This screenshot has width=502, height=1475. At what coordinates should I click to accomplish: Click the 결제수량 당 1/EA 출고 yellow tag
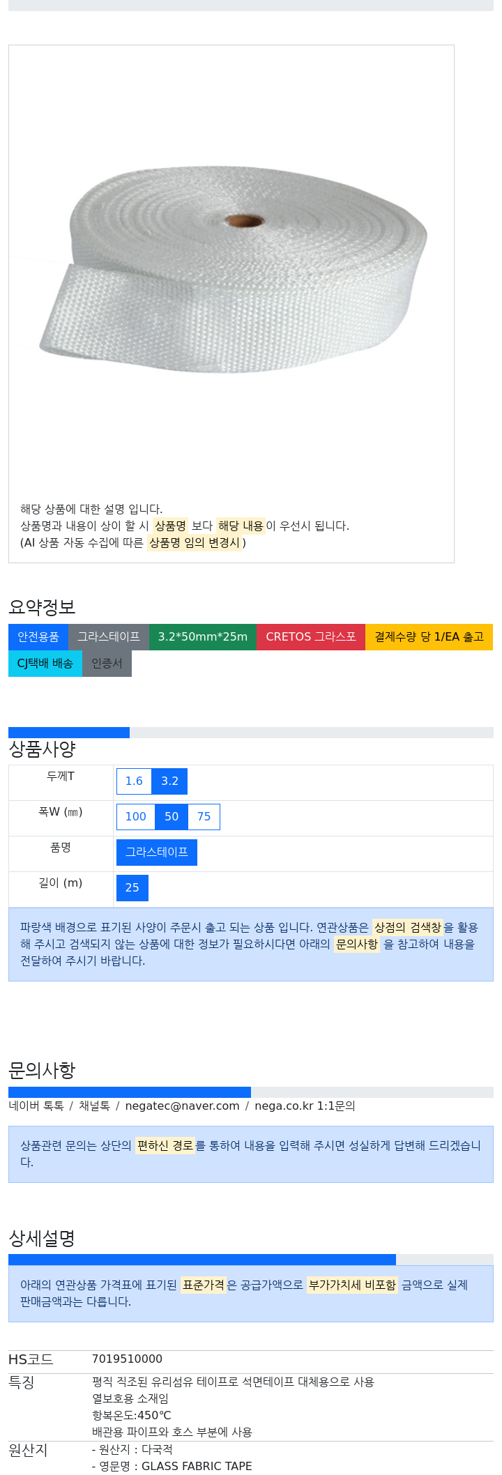tap(429, 637)
